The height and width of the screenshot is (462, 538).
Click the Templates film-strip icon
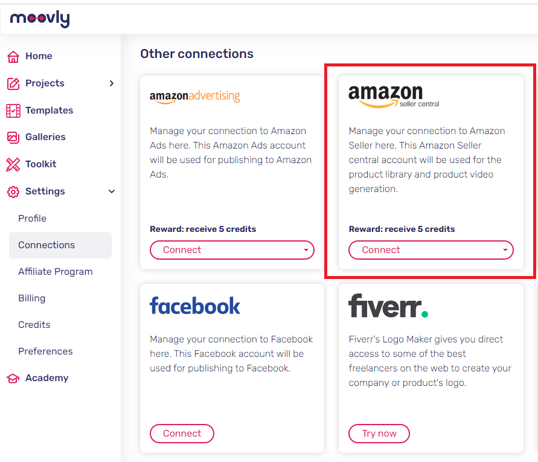pyautogui.click(x=13, y=111)
